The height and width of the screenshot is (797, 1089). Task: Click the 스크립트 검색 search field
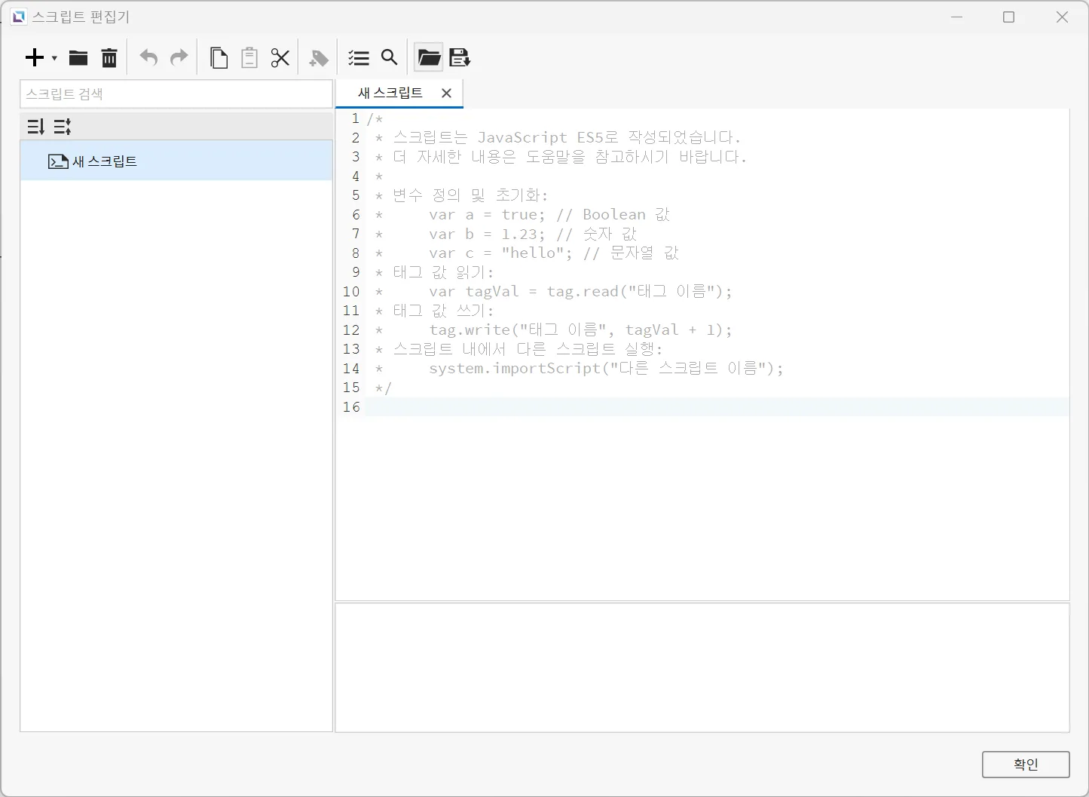pyautogui.click(x=176, y=94)
